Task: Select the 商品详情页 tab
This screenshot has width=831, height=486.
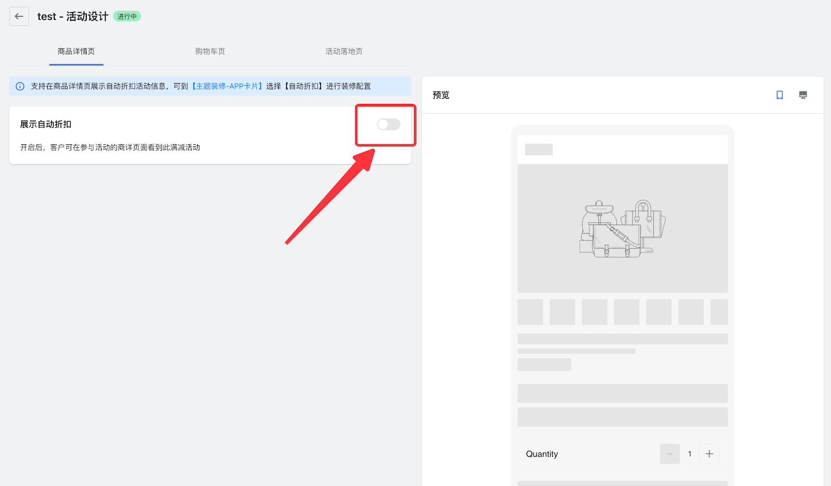Action: point(76,51)
